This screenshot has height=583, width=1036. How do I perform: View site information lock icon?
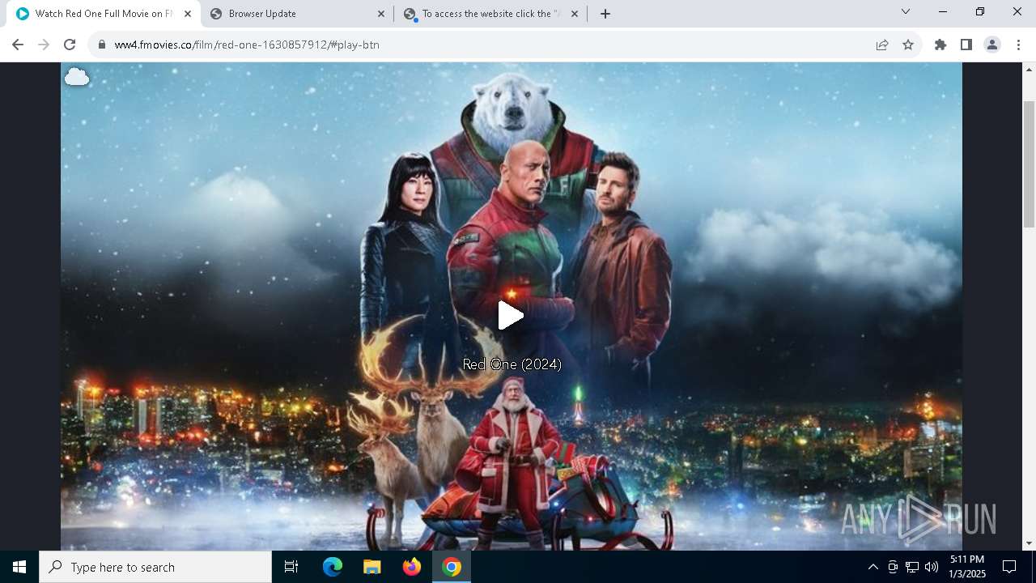pyautogui.click(x=102, y=45)
